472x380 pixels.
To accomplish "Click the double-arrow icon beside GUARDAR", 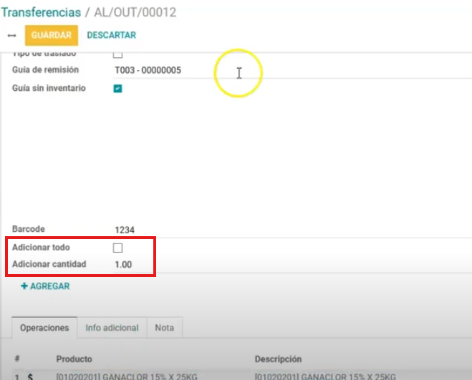I will [x=11, y=36].
